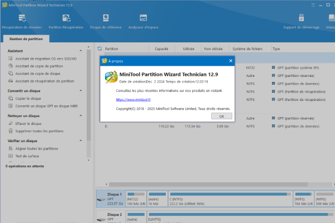Click Assistant de migration OS vers SSD/HD icon
Screen dimensions: 335x223
[x=11, y=59]
